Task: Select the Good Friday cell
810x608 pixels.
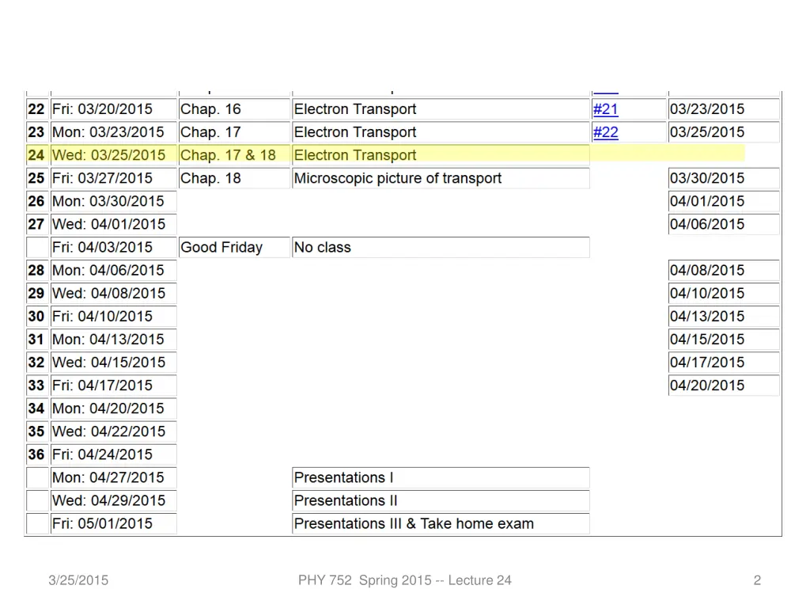Action: 234,247
